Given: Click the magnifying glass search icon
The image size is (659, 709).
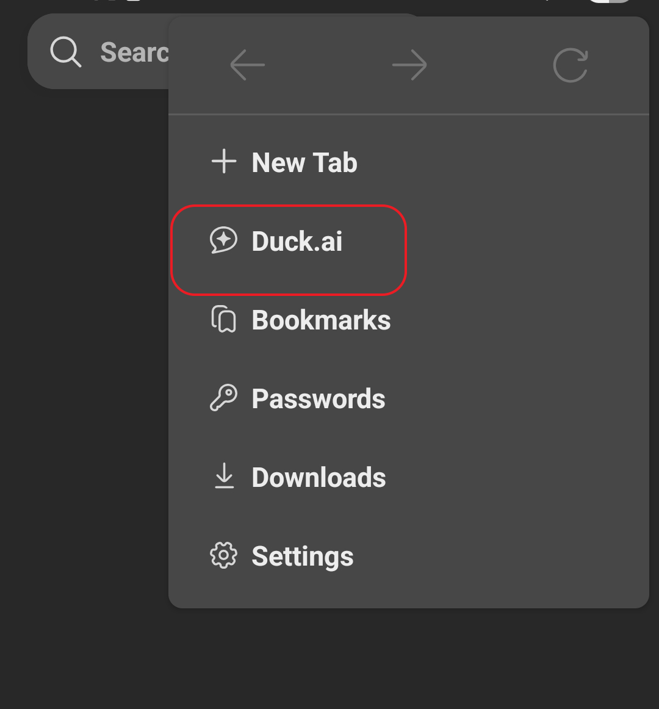Looking at the screenshot, I should coord(66,52).
